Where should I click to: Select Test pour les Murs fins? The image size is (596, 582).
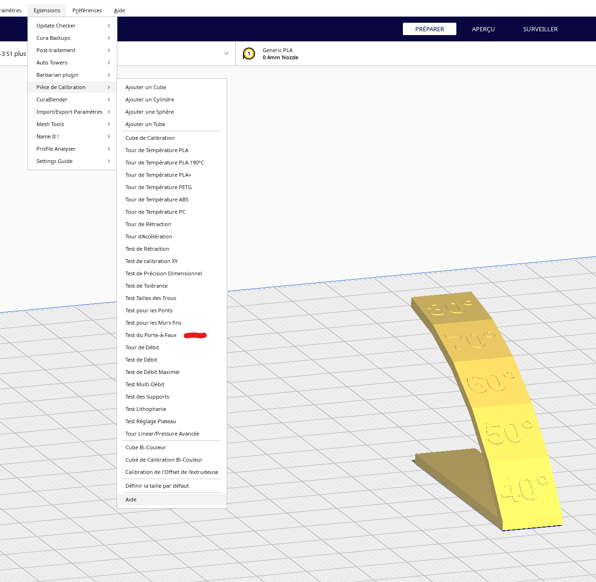pos(172,323)
